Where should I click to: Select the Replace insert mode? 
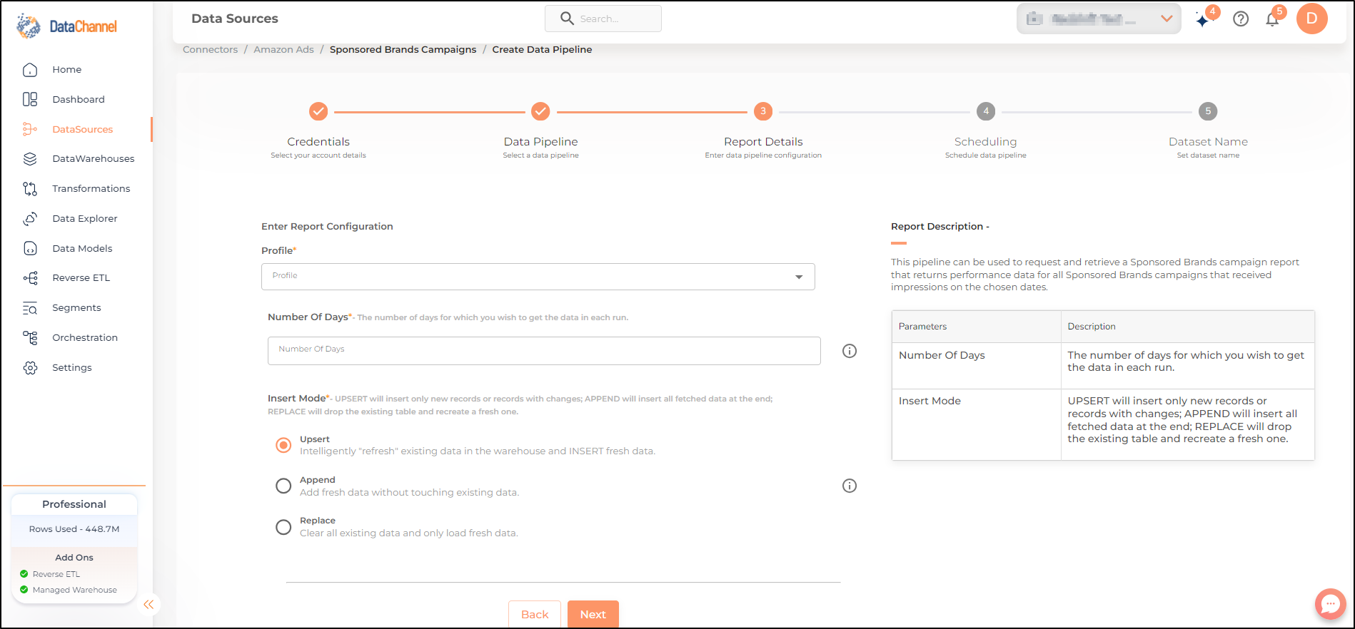click(283, 527)
